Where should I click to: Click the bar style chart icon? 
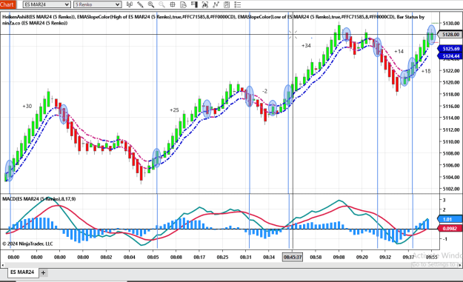click(x=130, y=4)
